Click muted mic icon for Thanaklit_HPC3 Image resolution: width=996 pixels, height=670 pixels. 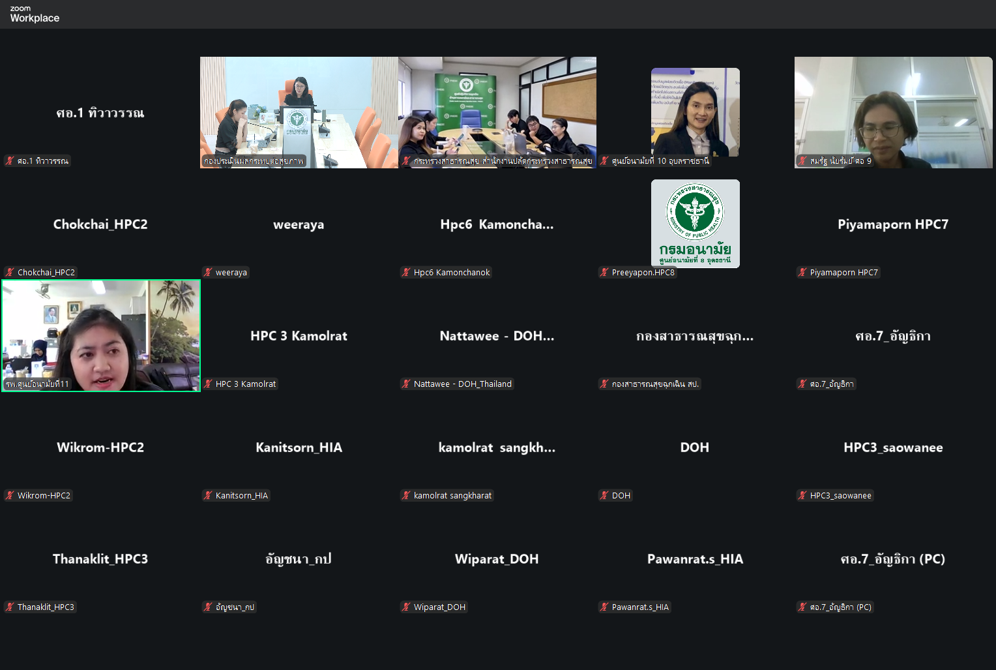(10, 607)
